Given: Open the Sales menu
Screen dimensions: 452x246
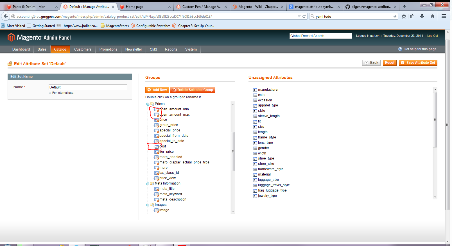Looking at the screenshot, I should pos(42,49).
